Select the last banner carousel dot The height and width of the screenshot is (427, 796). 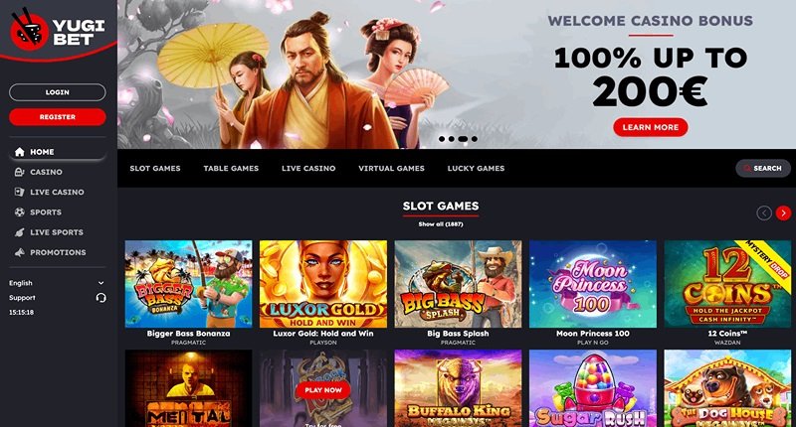[x=475, y=139]
